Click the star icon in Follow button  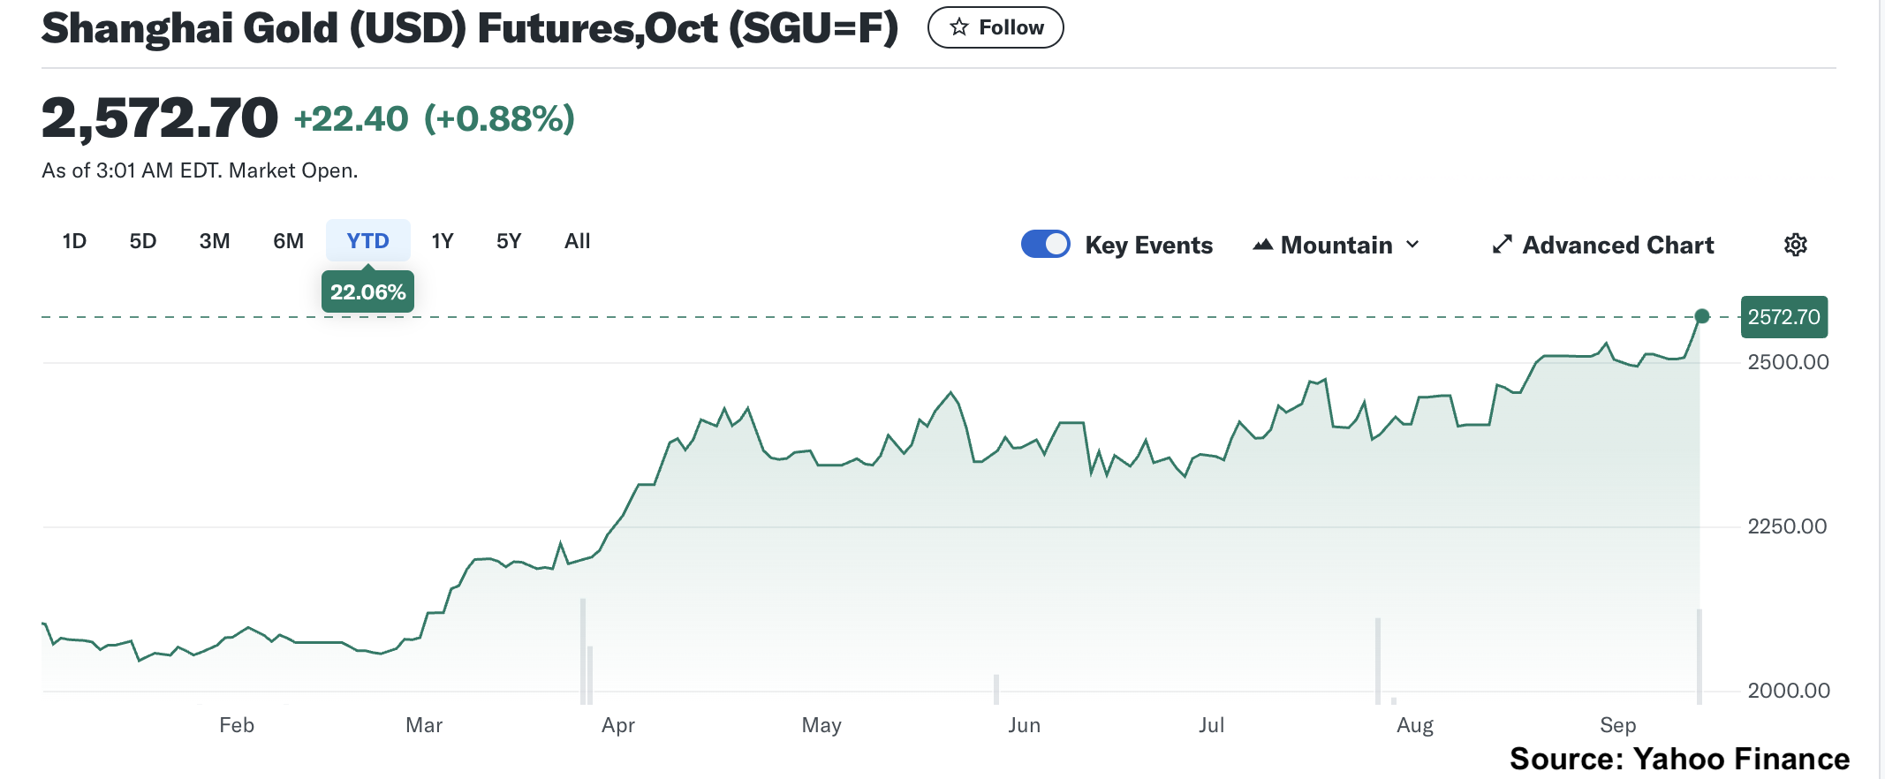[x=958, y=27]
